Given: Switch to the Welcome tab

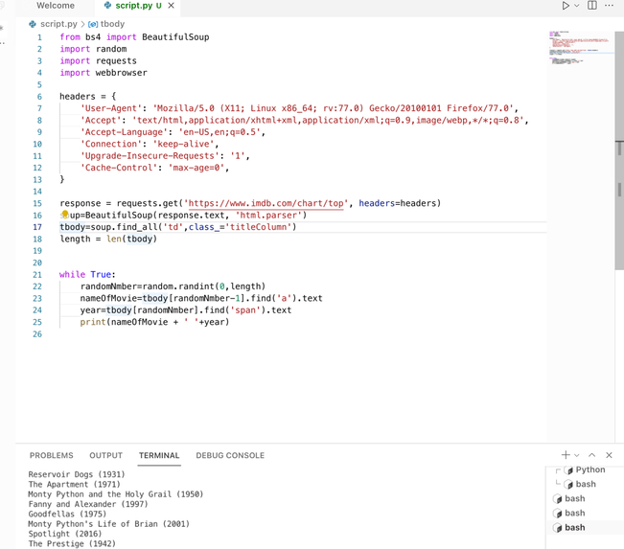Looking at the screenshot, I should point(56,6).
